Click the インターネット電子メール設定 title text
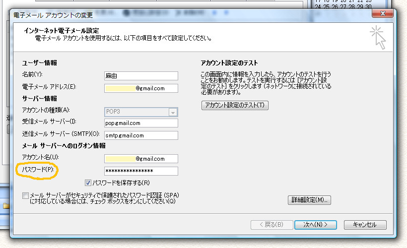The width and height of the screenshot is (407, 248). point(62,31)
